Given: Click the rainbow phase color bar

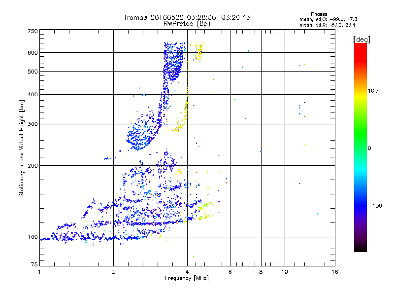Looking at the screenshot, I should [361, 148].
